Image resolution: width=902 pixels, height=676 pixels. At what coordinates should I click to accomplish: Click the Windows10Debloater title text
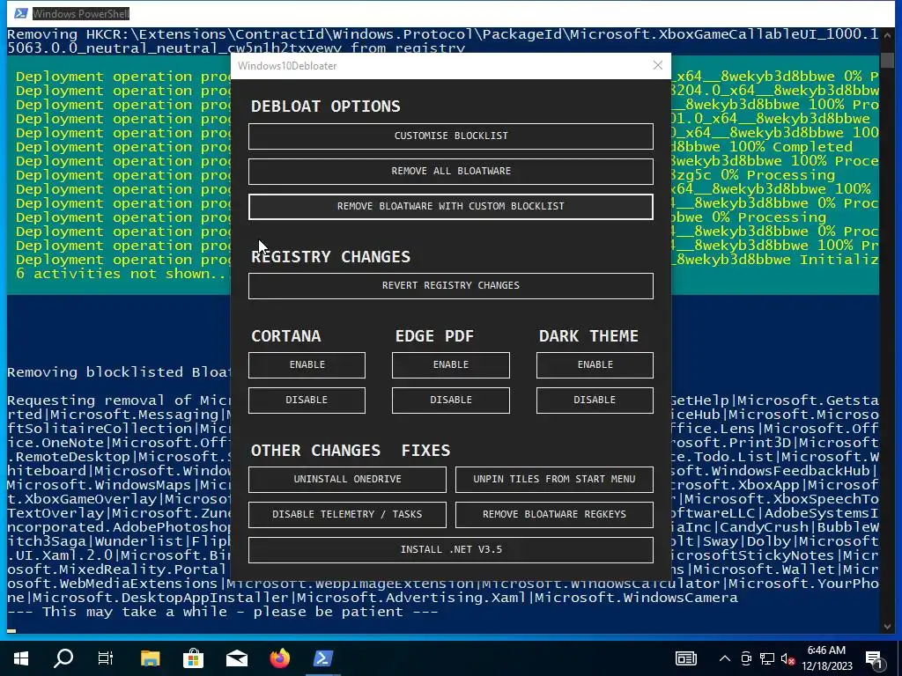pyautogui.click(x=287, y=66)
